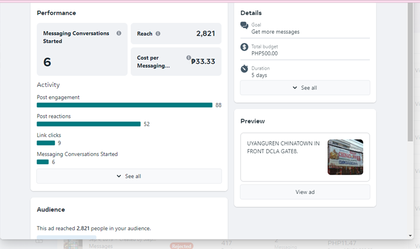Click the Audience heading

[51, 209]
